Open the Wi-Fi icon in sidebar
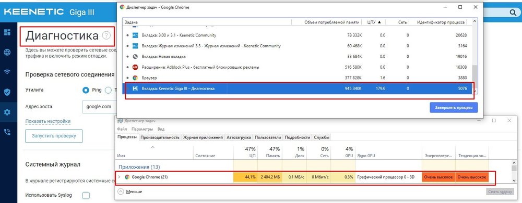Screen dimensions: 522x203 (x=7, y=72)
